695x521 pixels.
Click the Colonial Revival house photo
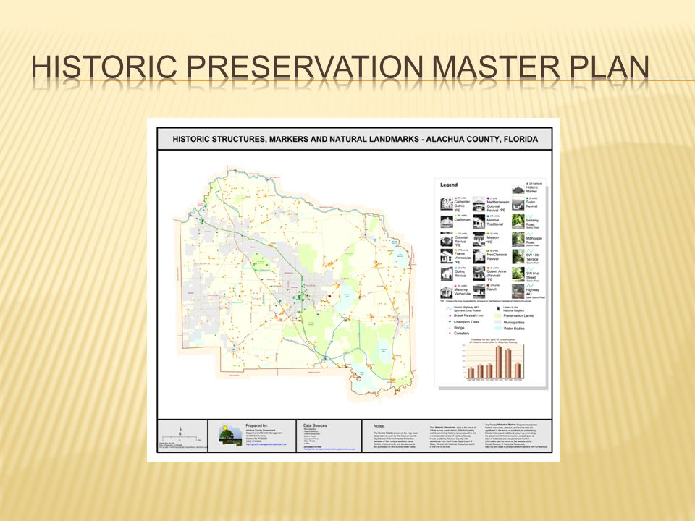[447, 240]
